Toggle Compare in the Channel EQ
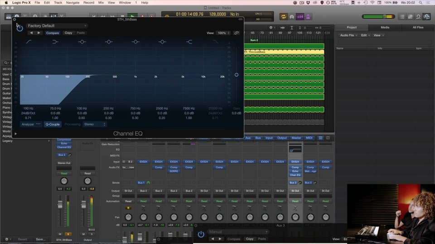 coord(53,33)
